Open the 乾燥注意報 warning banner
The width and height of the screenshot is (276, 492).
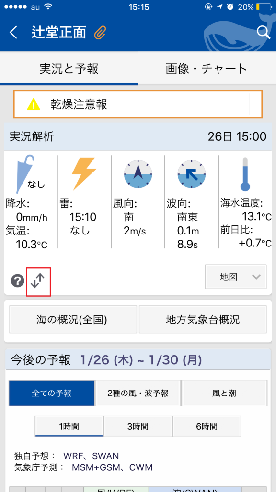tap(138, 104)
